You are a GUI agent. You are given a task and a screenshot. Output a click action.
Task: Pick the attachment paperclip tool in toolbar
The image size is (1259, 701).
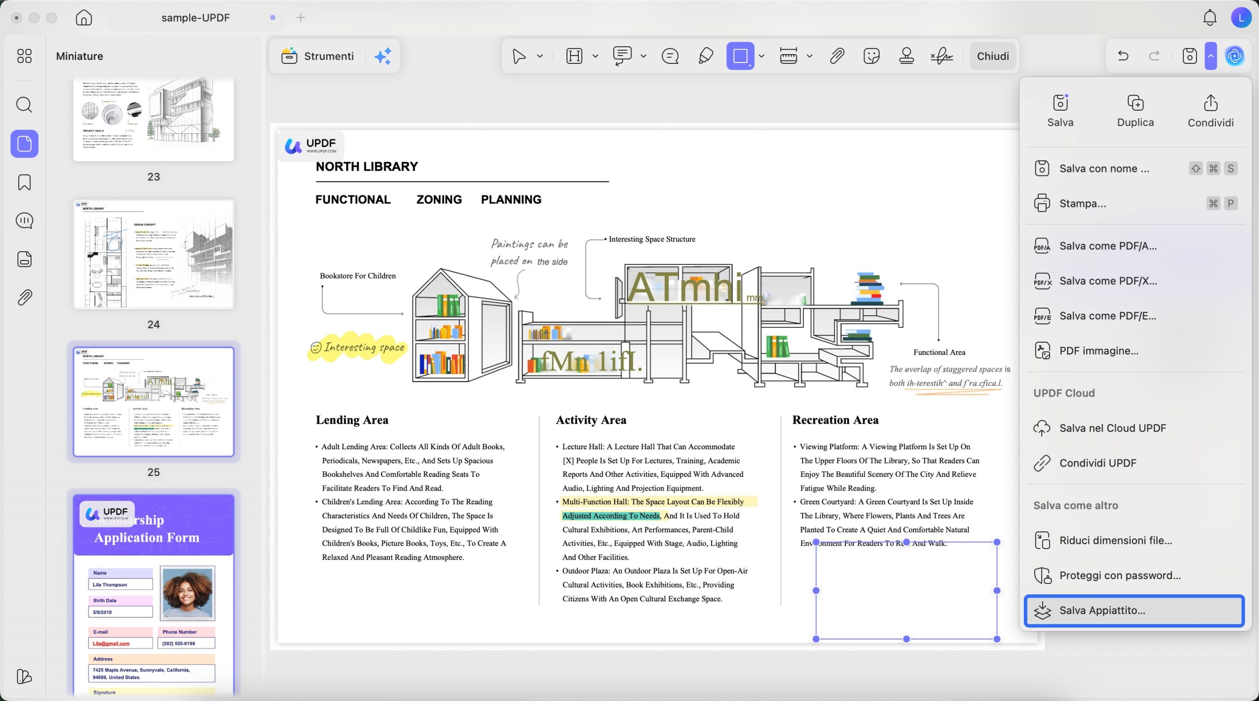click(x=837, y=56)
